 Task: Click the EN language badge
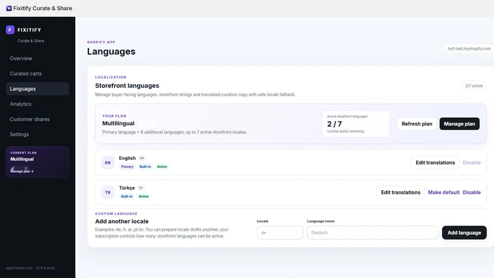pos(107,162)
